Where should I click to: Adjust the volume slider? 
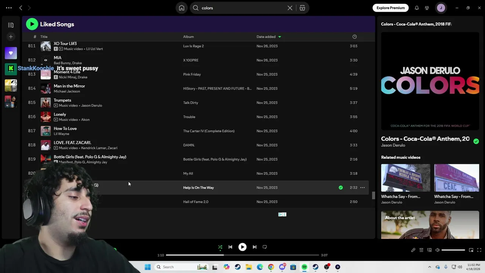point(453,250)
